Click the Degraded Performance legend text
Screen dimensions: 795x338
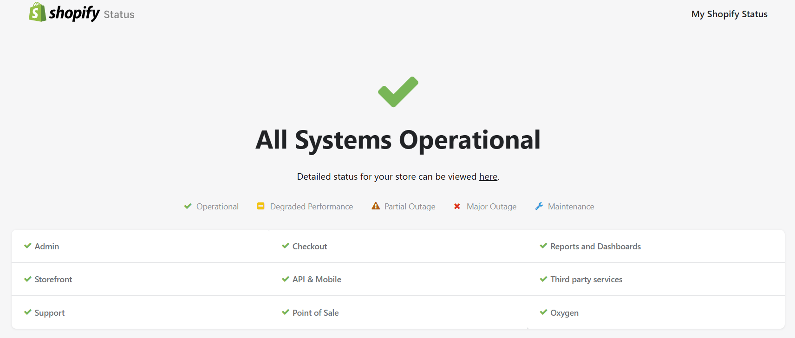pyautogui.click(x=312, y=207)
